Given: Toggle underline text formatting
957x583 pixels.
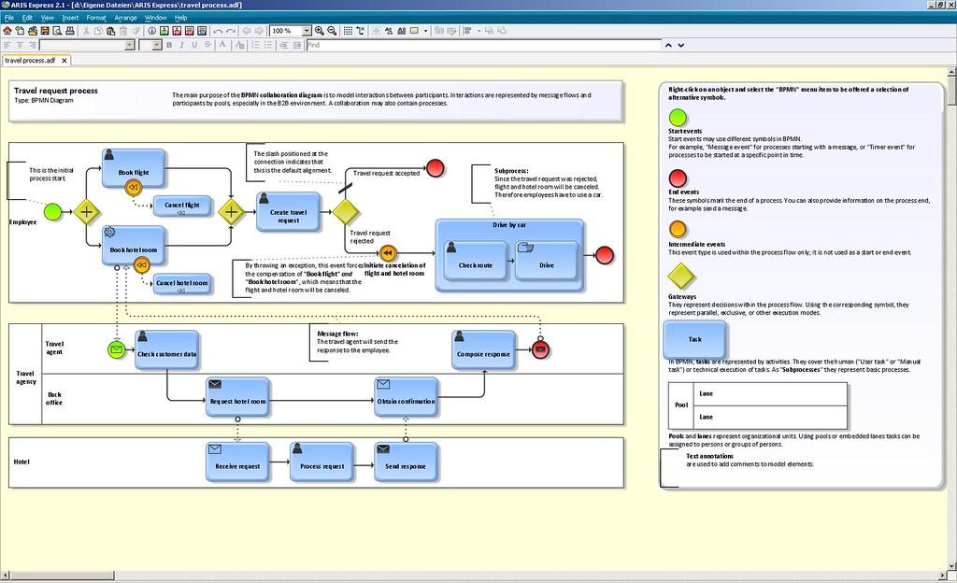Looking at the screenshot, I should pyautogui.click(x=194, y=45).
